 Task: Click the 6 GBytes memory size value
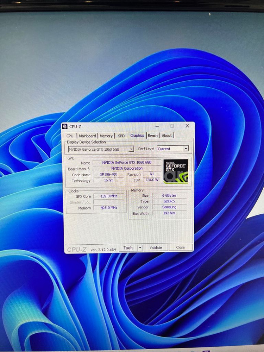(169, 195)
